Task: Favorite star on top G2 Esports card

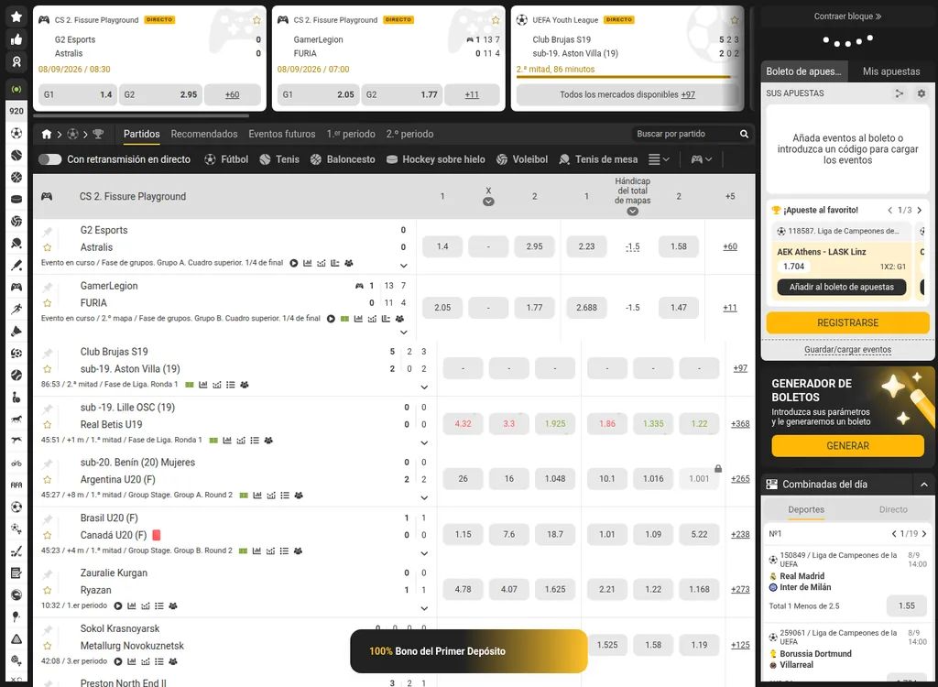Action: click(x=256, y=20)
